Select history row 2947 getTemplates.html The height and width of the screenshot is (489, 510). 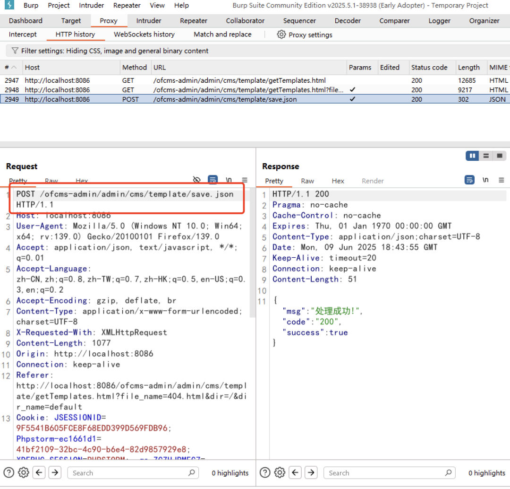tap(255, 80)
